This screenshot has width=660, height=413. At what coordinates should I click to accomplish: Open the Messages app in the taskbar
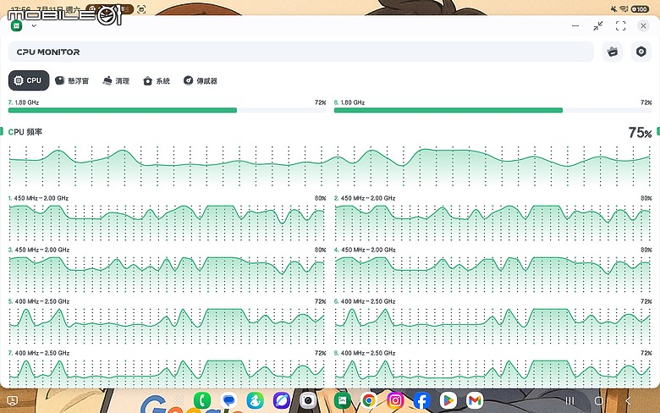[229, 400]
